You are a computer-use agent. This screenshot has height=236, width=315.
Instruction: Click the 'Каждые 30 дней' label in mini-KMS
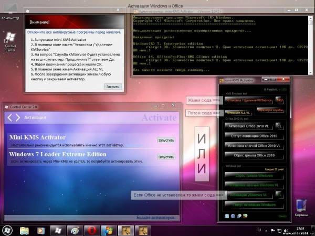pyautogui.click(x=274, y=169)
